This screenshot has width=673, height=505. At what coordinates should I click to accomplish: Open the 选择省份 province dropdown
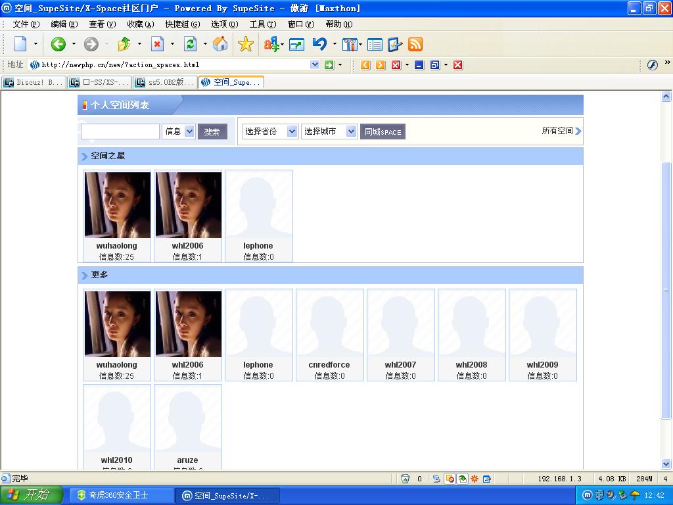tap(291, 132)
